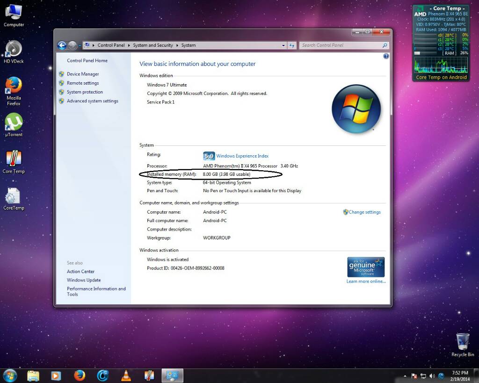This screenshot has width=479, height=383.
Task: Open Control Panel Home
Action: [x=87, y=60]
